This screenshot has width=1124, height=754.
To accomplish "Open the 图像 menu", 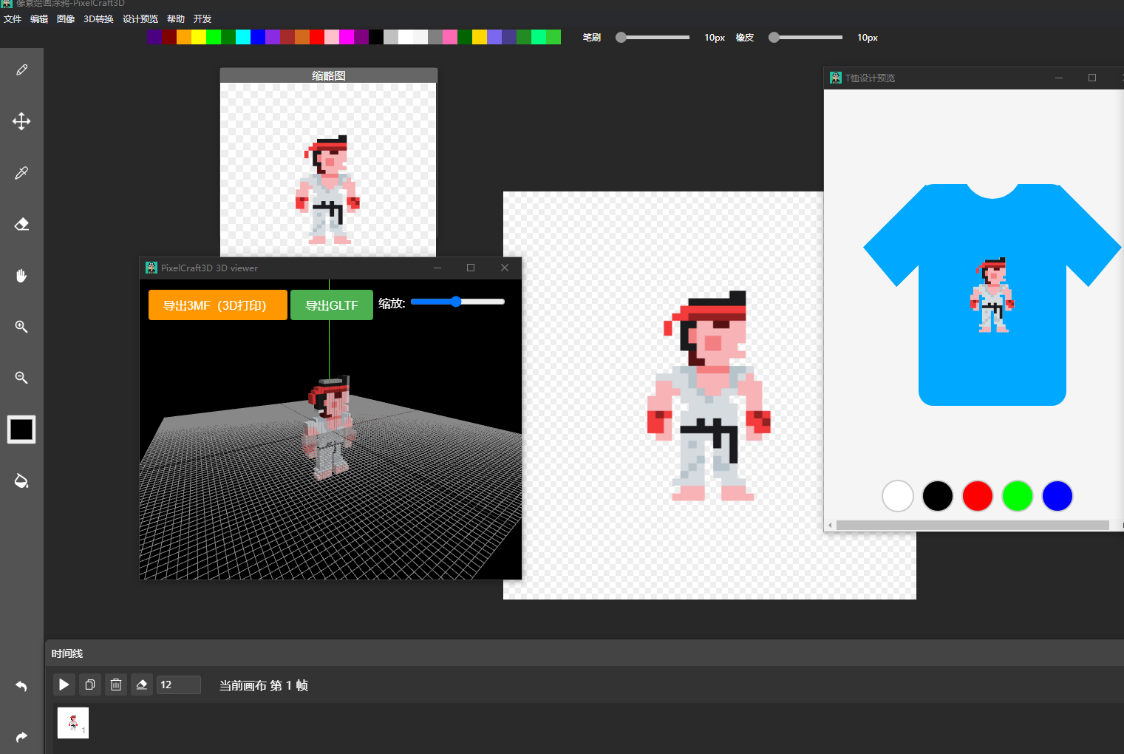I will (x=66, y=19).
